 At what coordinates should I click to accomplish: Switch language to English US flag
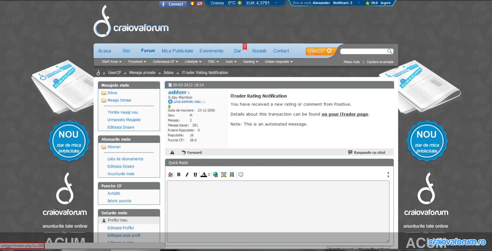[x=200, y=4]
